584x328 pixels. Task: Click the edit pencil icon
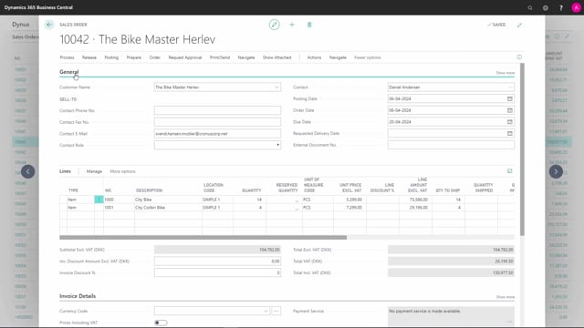[274, 25]
